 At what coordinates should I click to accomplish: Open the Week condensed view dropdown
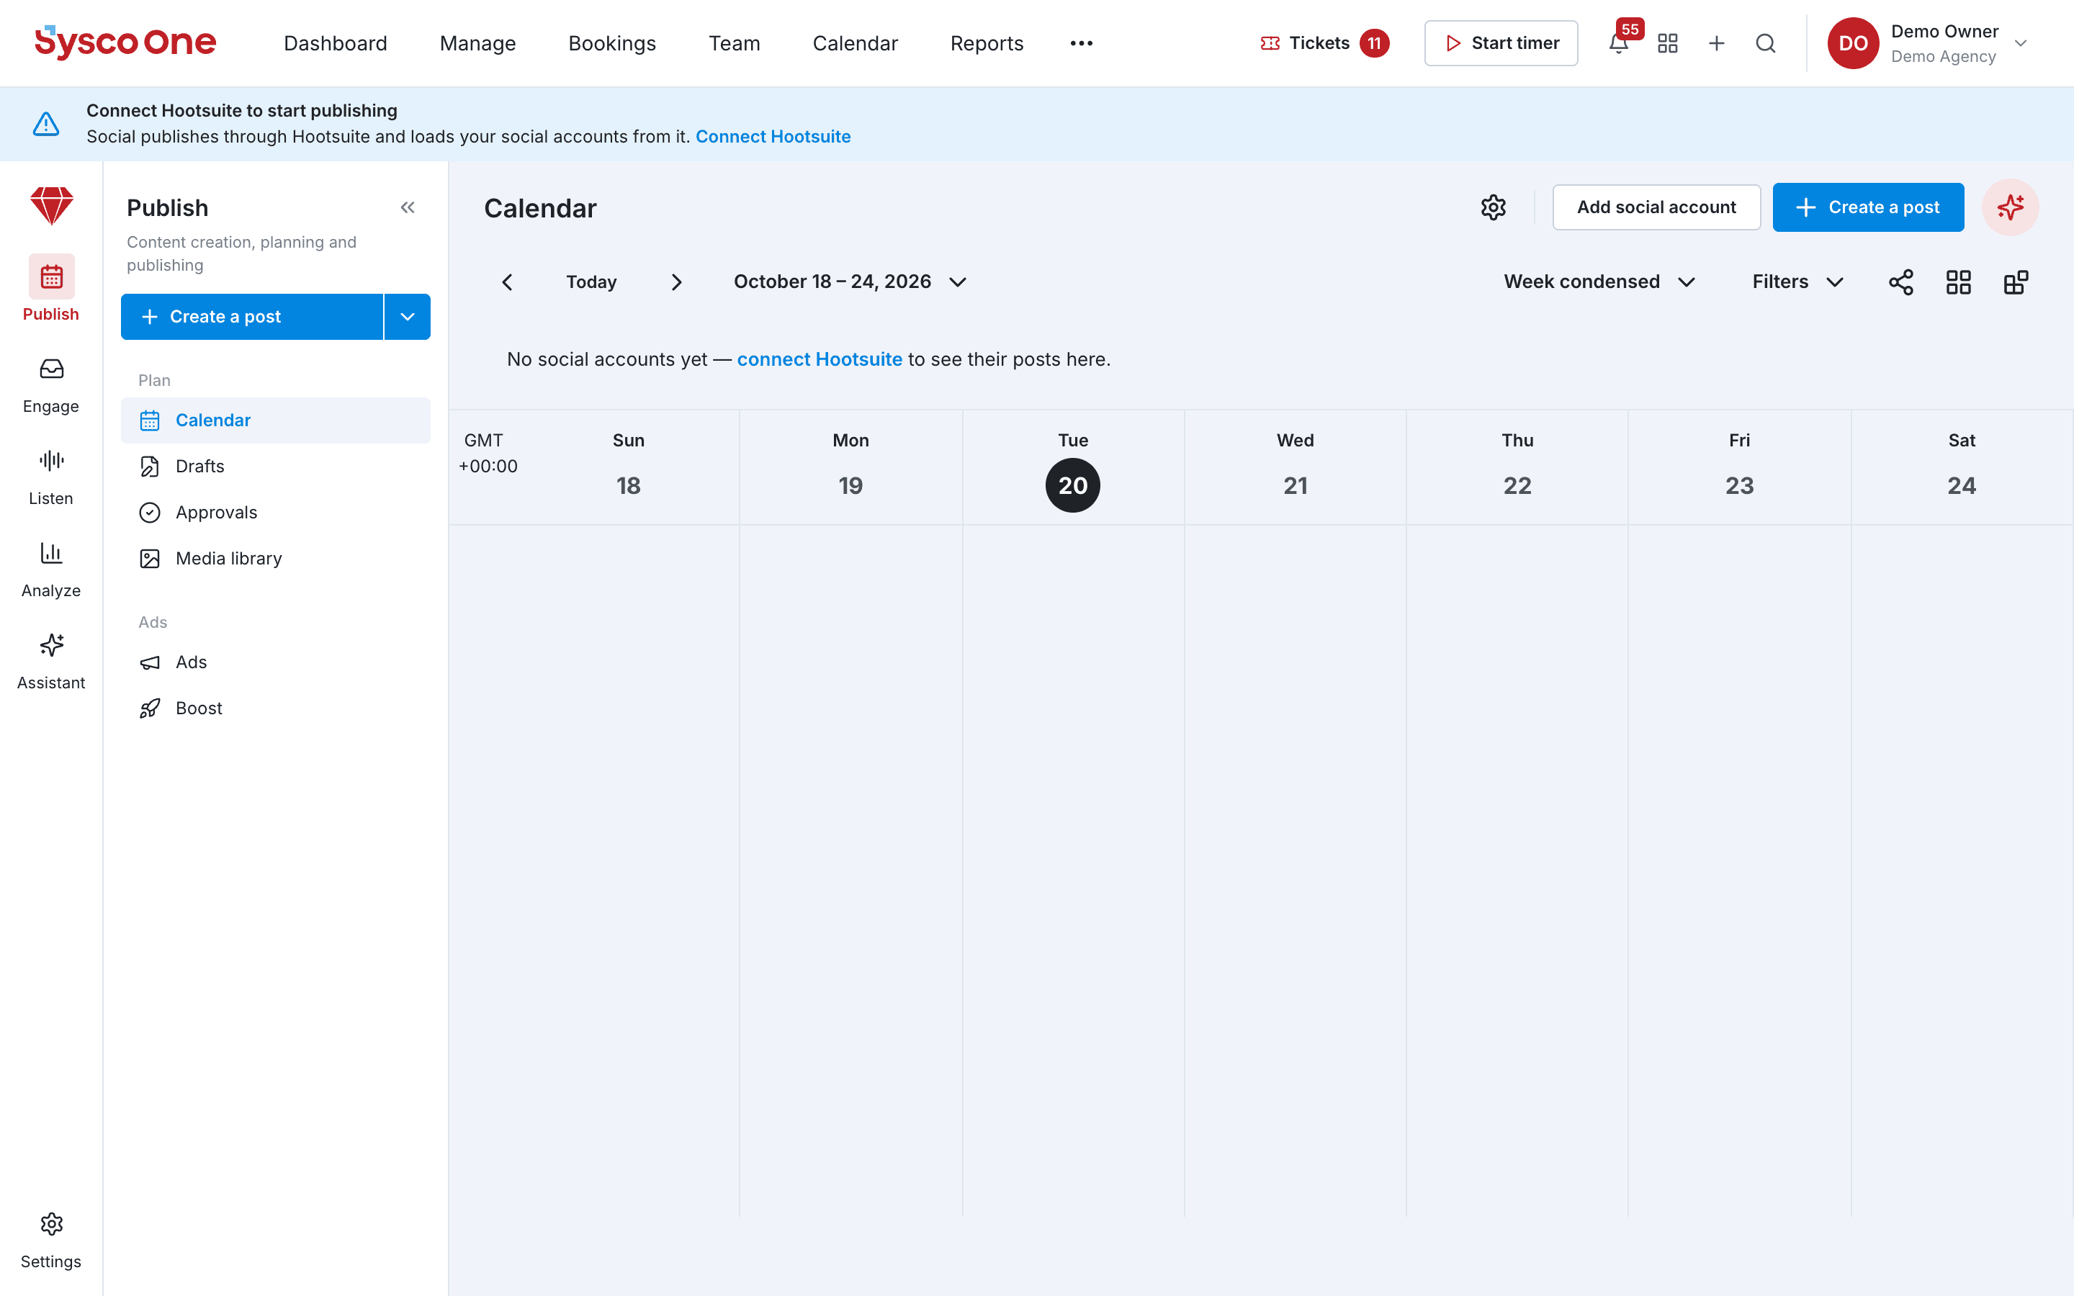pyautogui.click(x=1599, y=282)
